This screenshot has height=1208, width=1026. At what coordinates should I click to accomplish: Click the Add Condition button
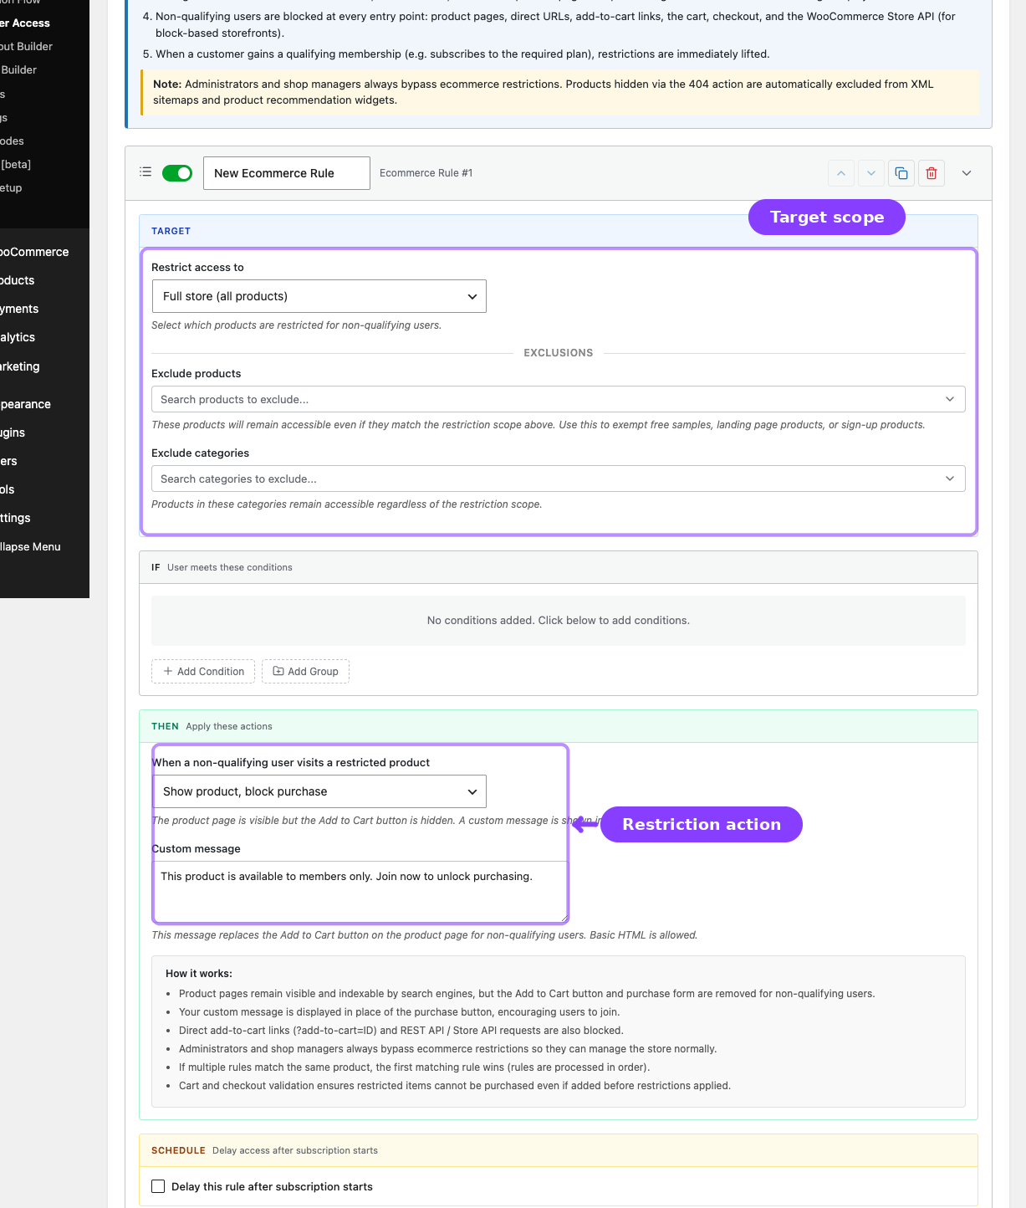(203, 671)
